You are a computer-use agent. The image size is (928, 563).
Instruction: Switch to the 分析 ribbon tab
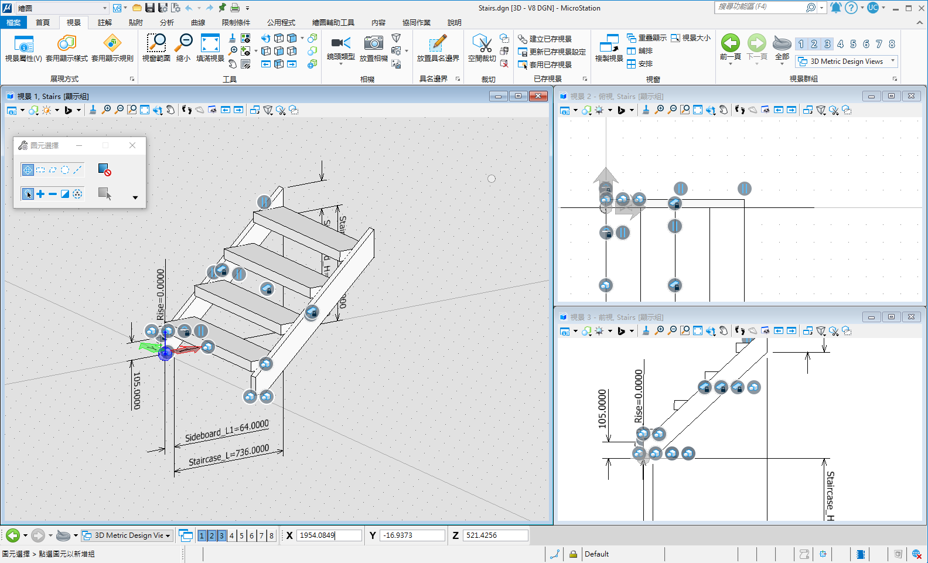point(167,22)
